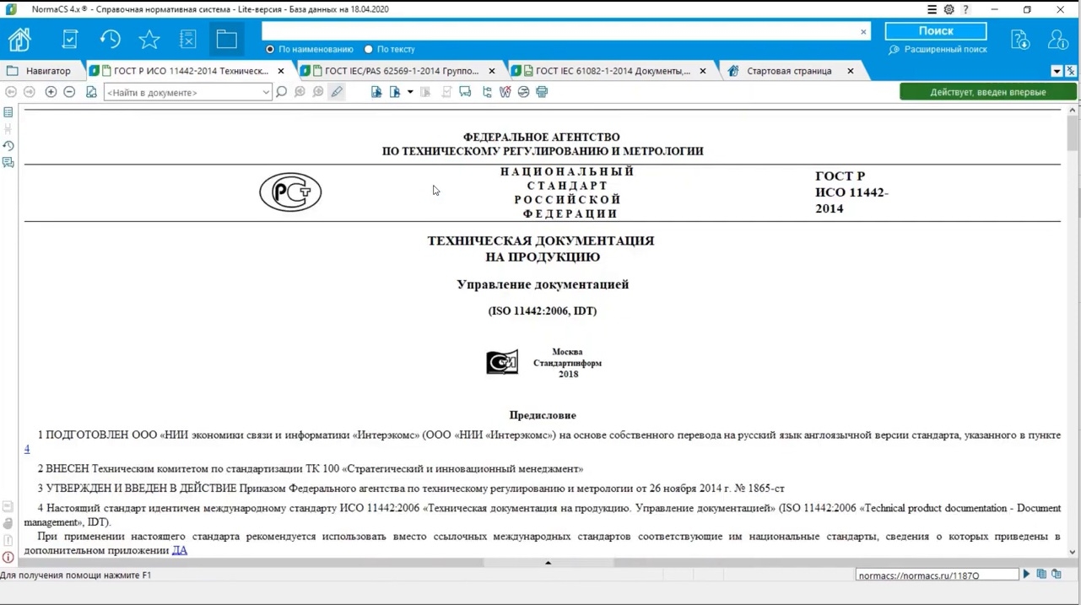The width and height of the screenshot is (1081, 605).
Task: Open the folders panel icon
Action: tap(226, 39)
